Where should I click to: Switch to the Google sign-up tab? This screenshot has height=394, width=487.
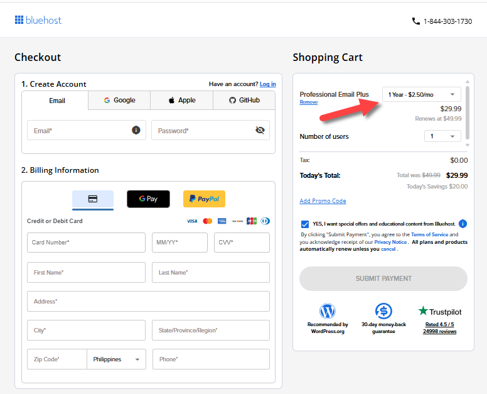pyautogui.click(x=120, y=100)
